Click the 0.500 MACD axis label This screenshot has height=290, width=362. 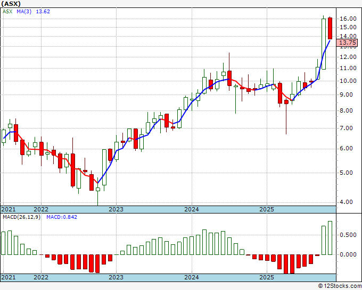(x=348, y=235)
